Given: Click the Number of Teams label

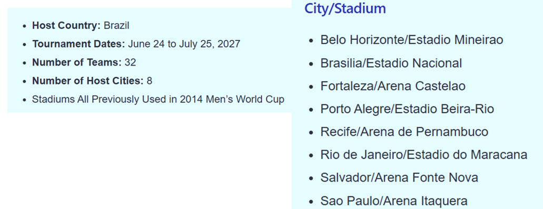Looking at the screenshot, I should tap(77, 62).
